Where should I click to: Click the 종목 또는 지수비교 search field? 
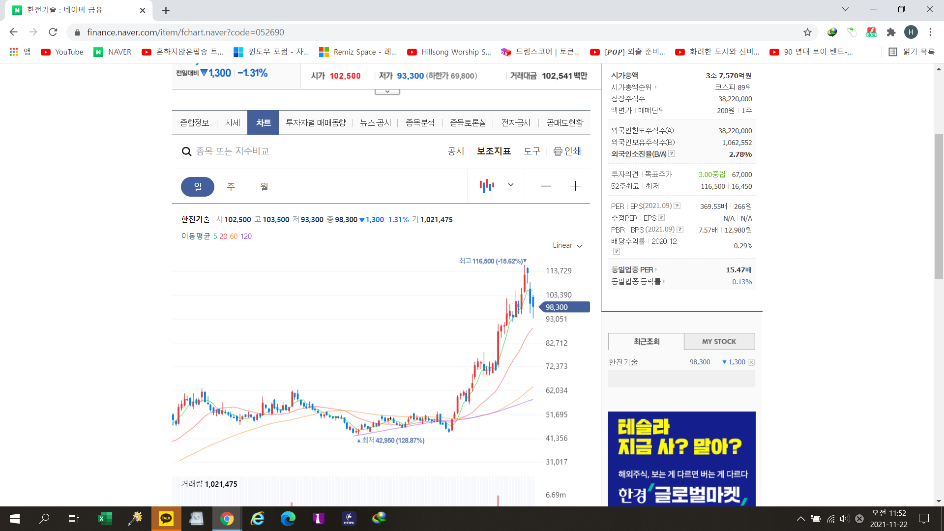click(x=232, y=151)
